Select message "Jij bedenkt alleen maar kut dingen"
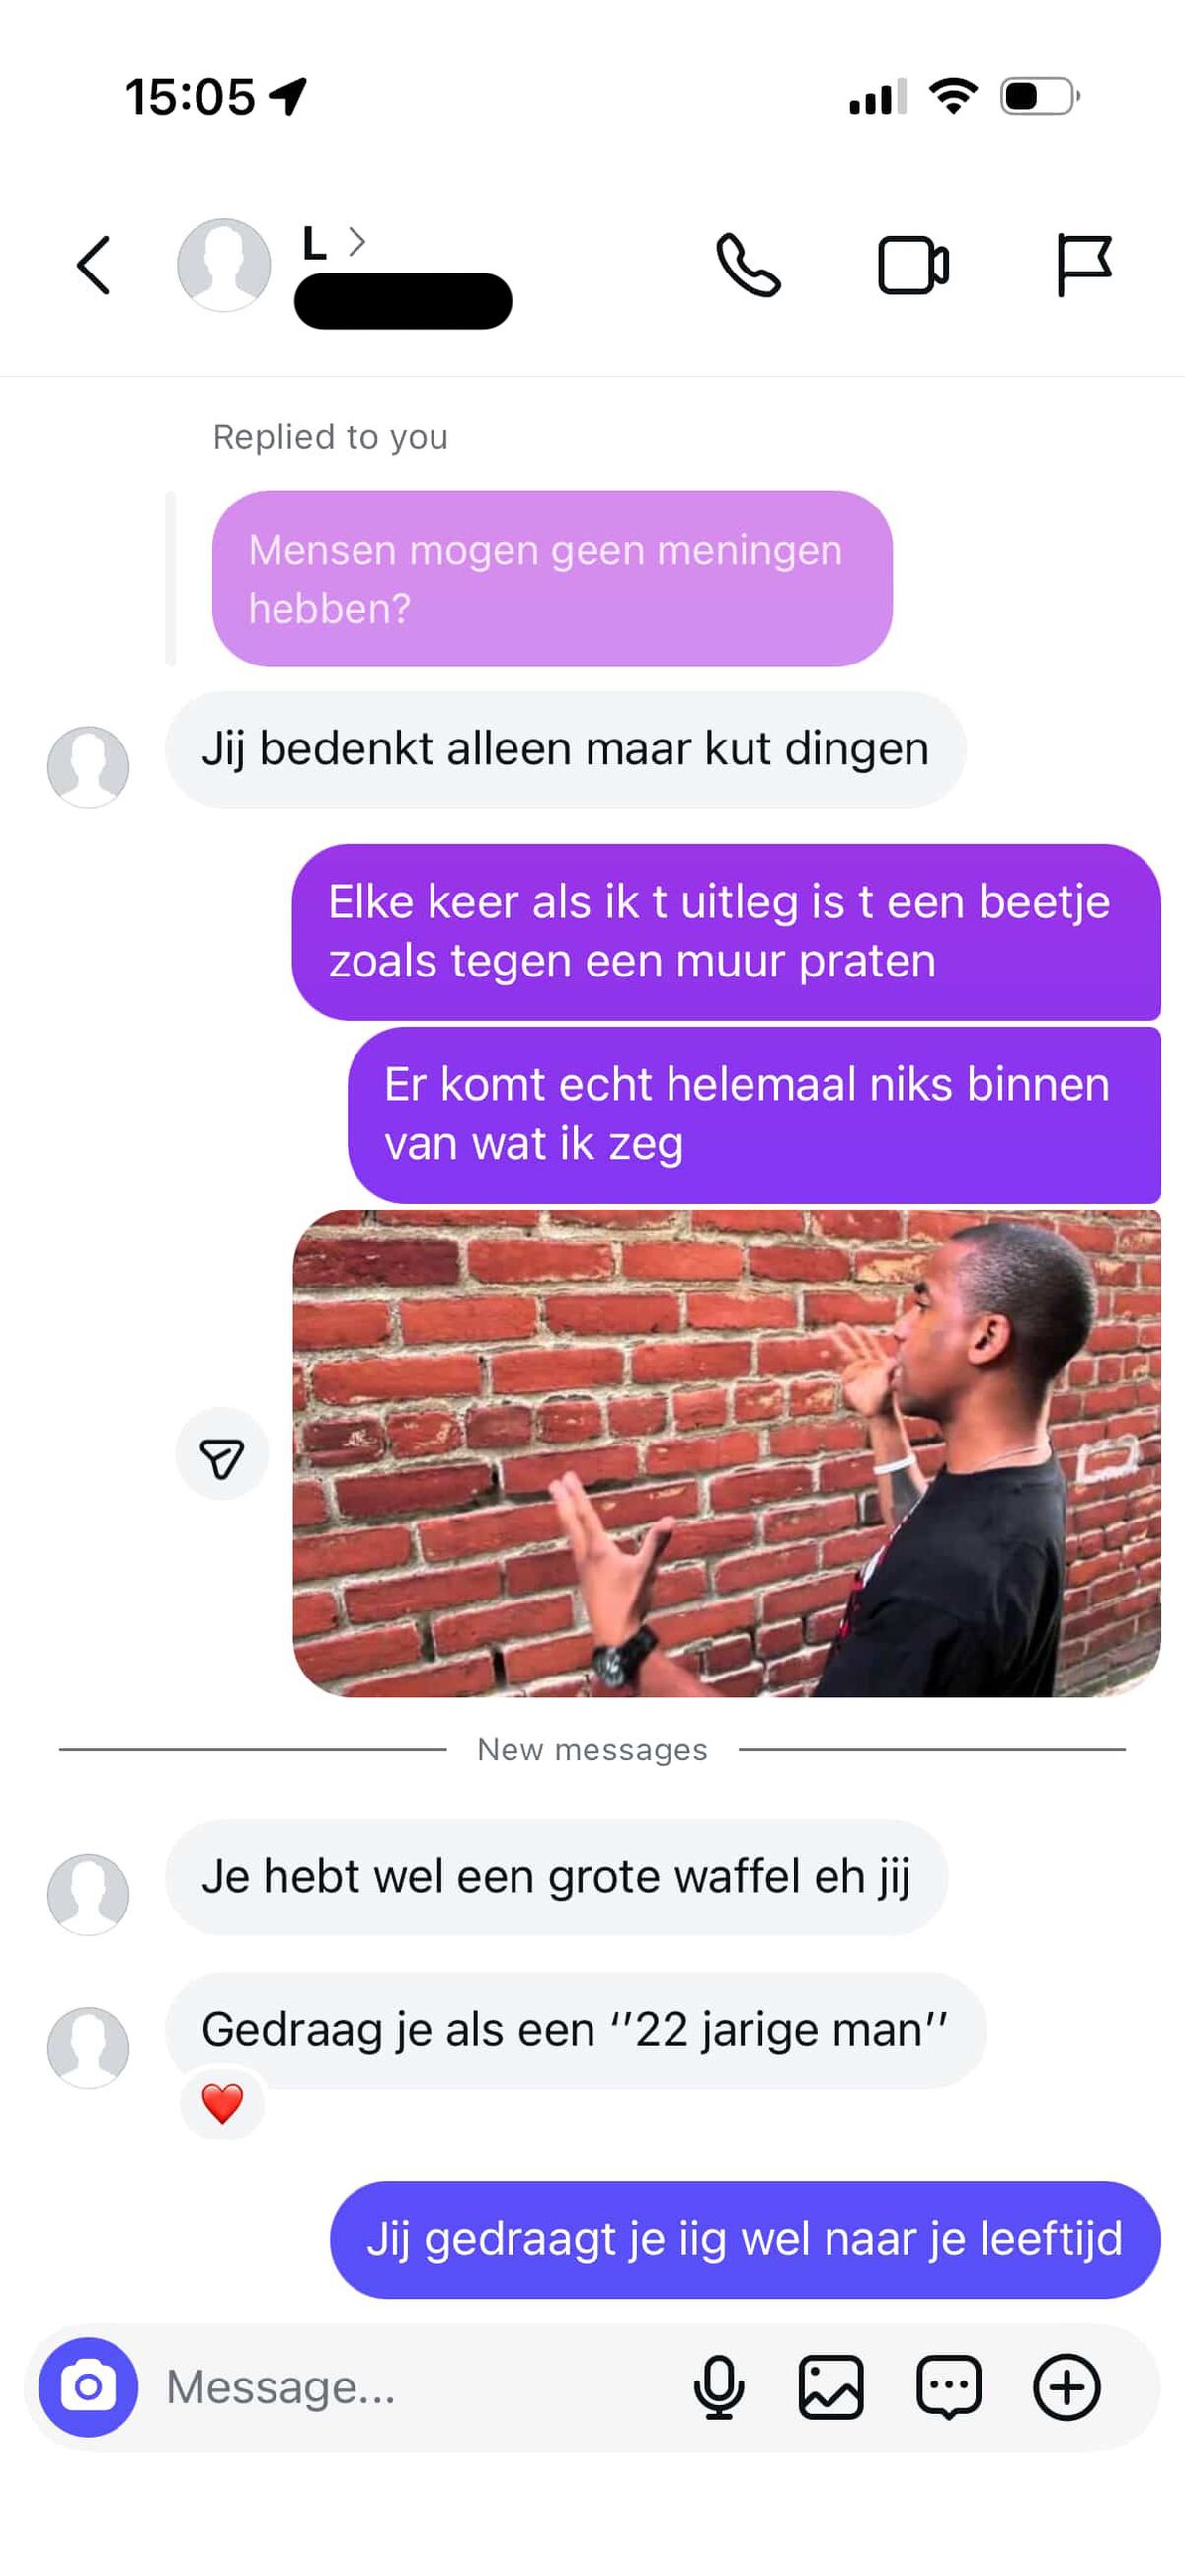 pos(565,749)
